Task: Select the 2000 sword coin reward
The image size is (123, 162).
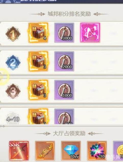Action: click(64, 61)
